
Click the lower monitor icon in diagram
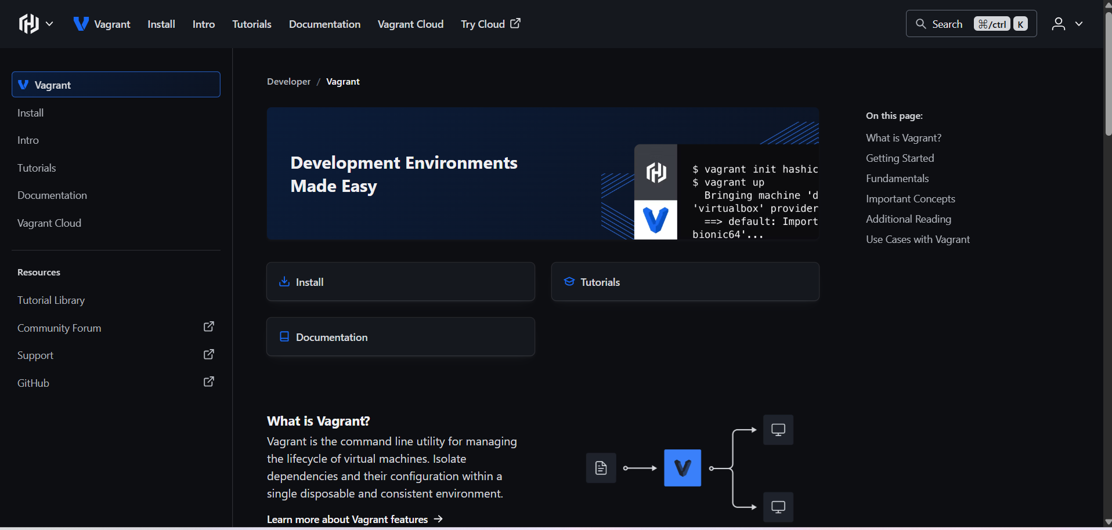[778, 507]
